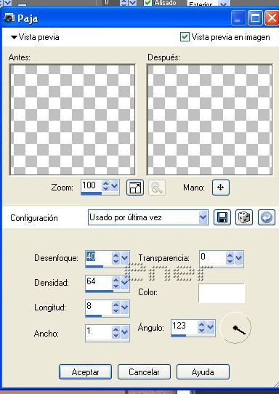Open the Ángulo value dropdown arrow
Viewport: 279px width, 394px height.
[211, 327]
